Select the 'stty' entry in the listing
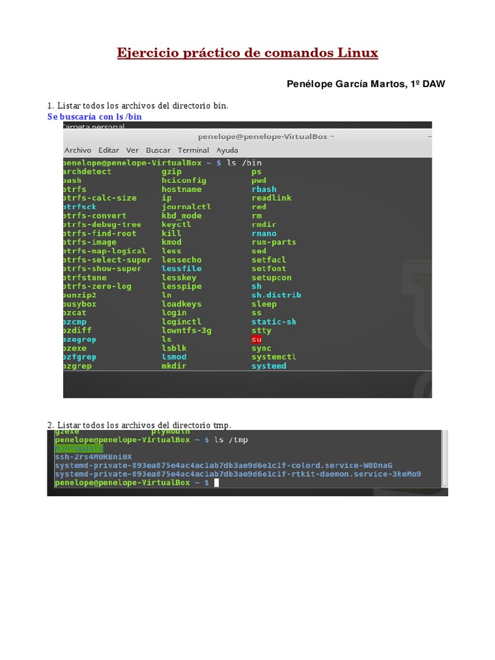The height and width of the screenshot is (660, 495). click(262, 331)
